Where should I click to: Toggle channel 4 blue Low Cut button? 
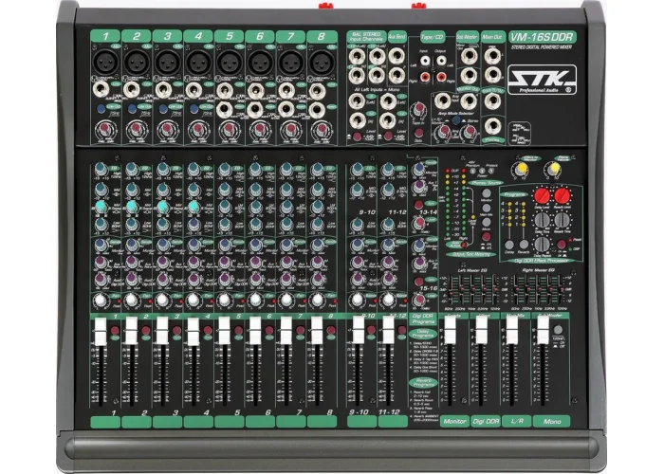point(194,109)
